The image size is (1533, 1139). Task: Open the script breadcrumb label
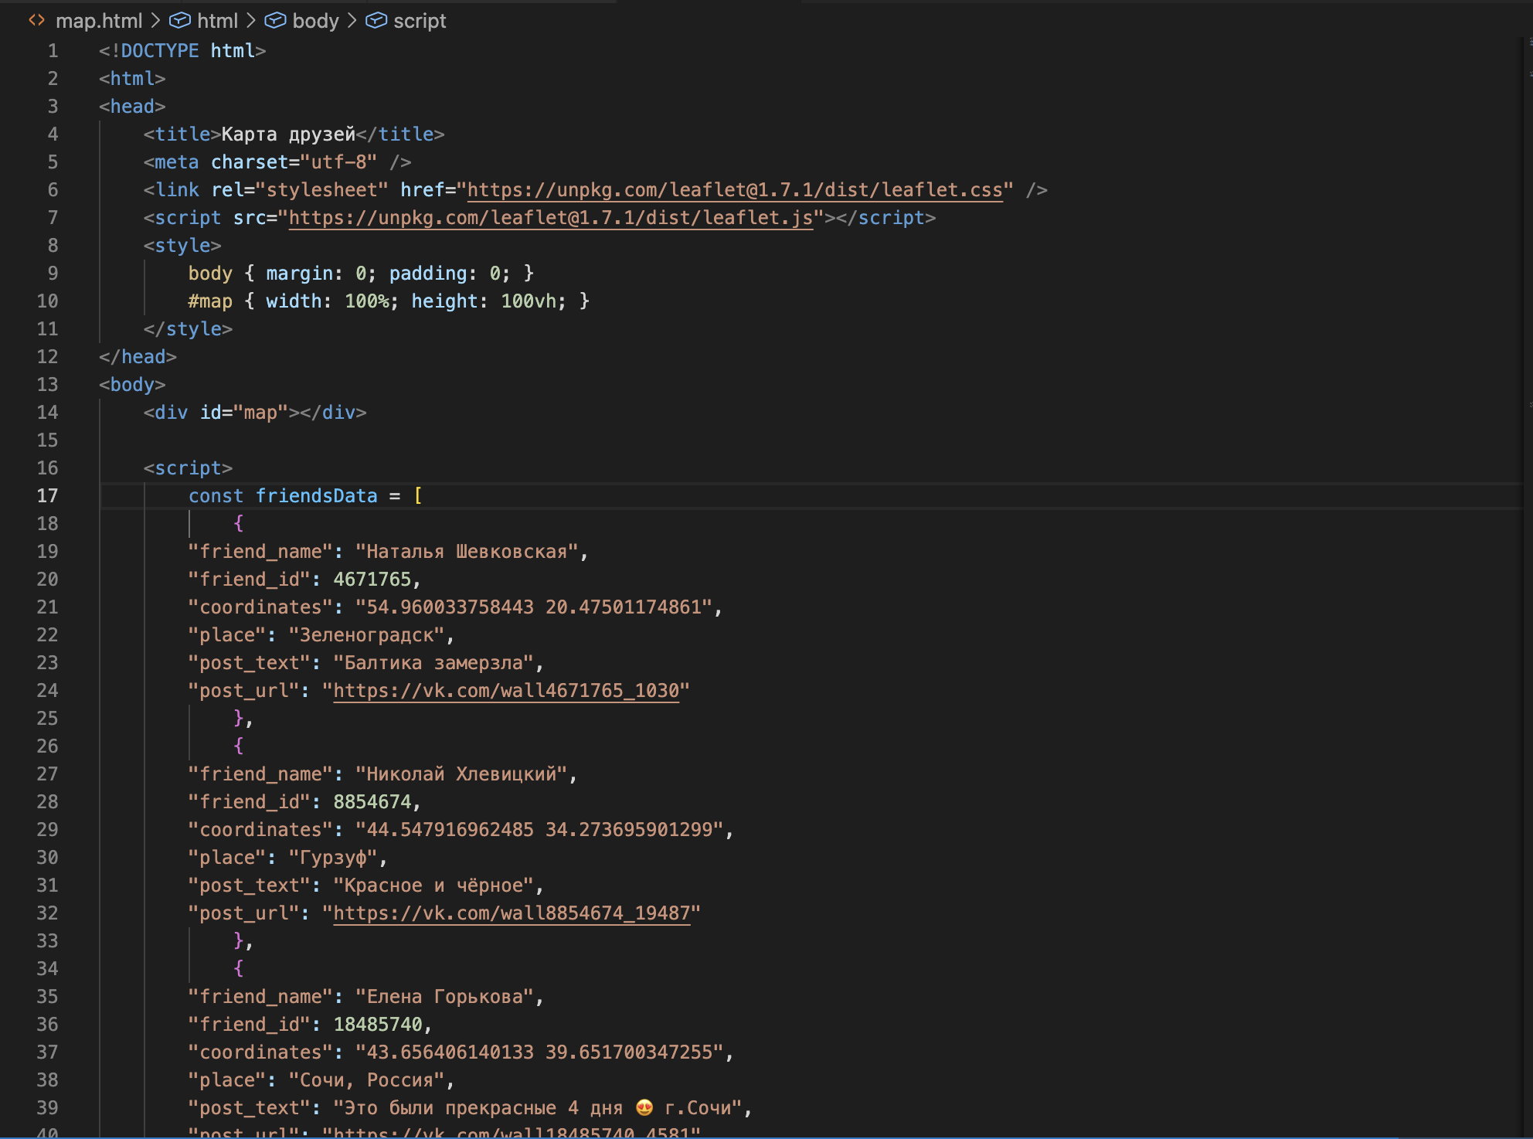(420, 21)
